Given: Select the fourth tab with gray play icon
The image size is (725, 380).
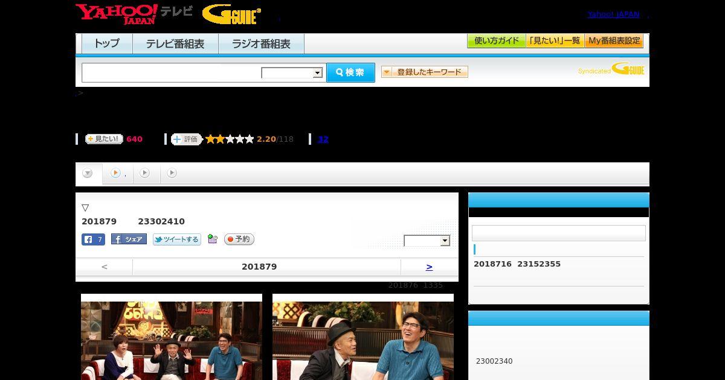Looking at the screenshot, I should click(x=172, y=173).
